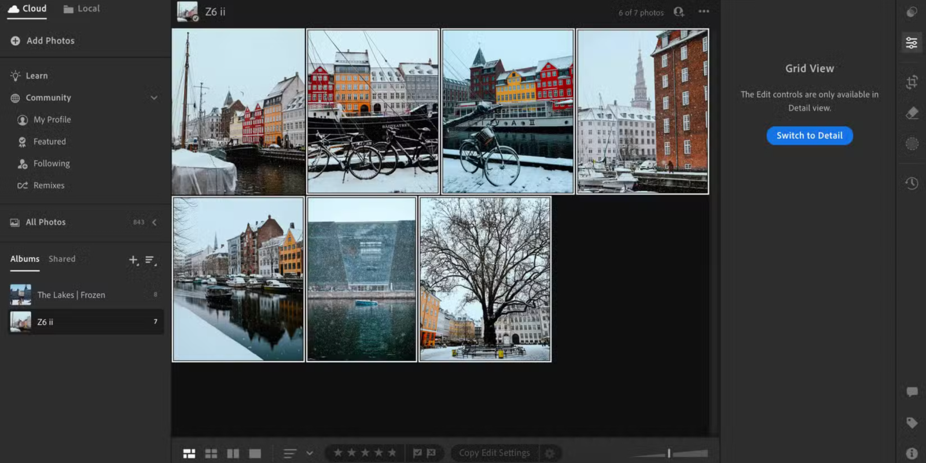926x463 pixels.
Task: Select the sailboat mast harbor photo
Action: pos(238,112)
